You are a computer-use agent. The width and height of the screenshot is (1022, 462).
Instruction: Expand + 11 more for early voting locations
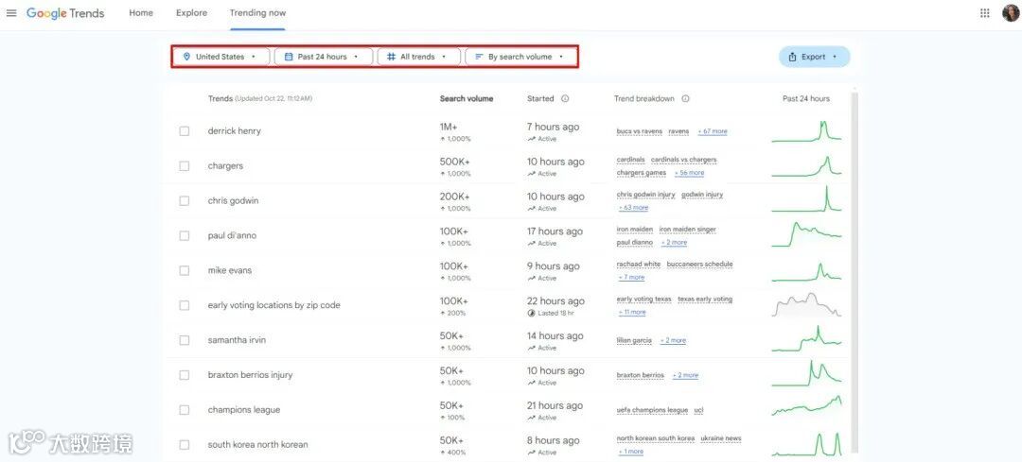[x=632, y=313]
